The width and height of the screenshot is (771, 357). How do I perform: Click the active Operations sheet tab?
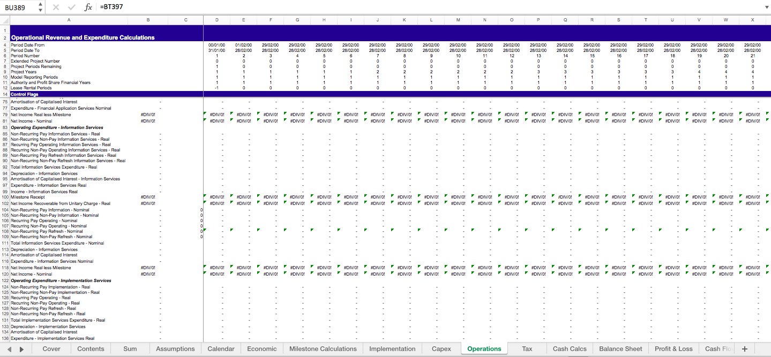[484, 348]
